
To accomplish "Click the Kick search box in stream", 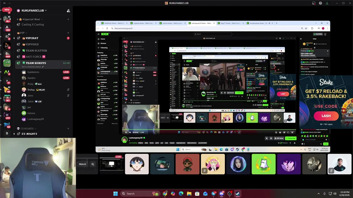I will 213,34.
